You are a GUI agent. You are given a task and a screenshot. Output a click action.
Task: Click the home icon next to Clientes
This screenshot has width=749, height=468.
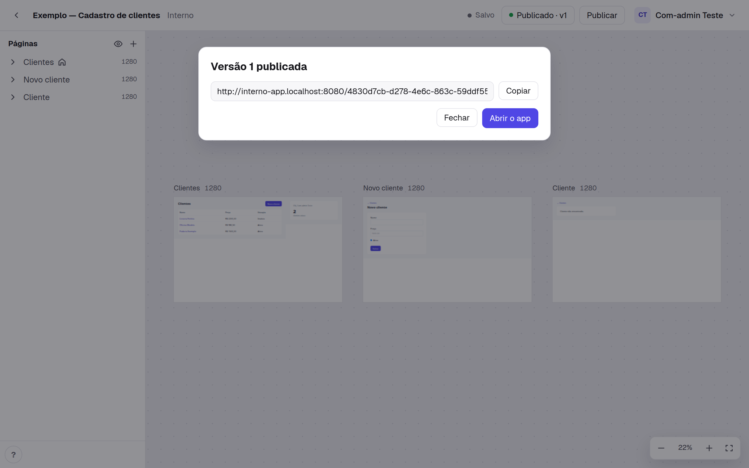pyautogui.click(x=62, y=62)
